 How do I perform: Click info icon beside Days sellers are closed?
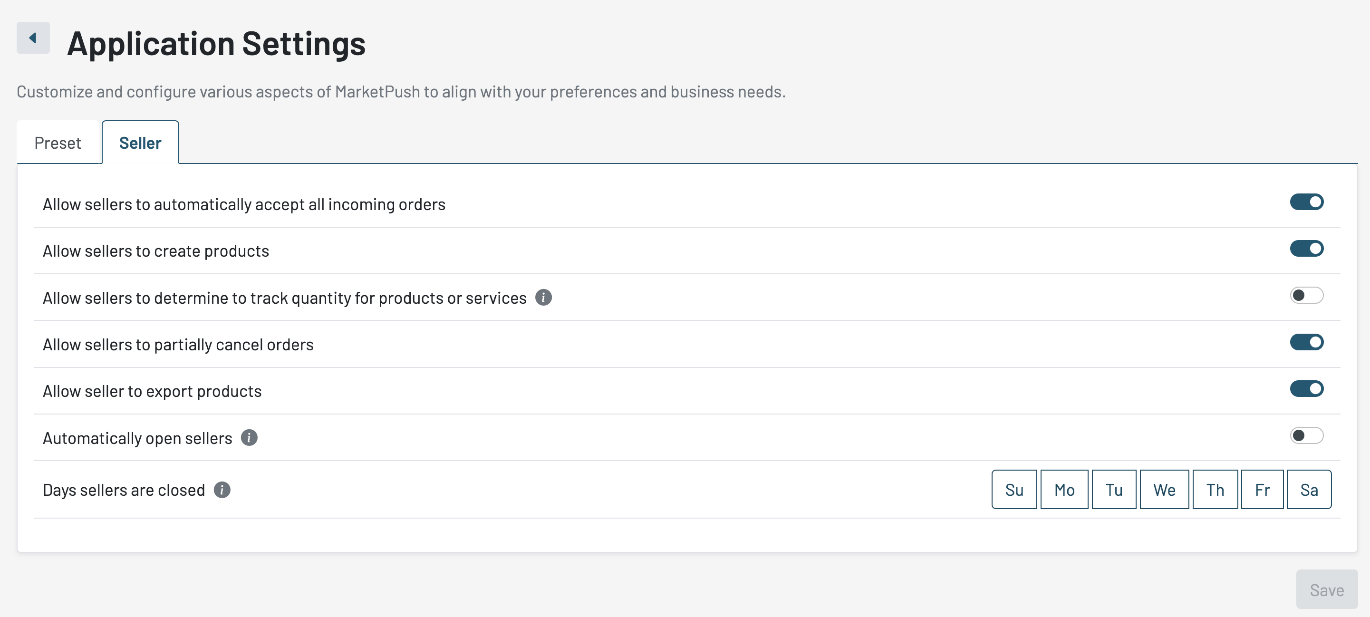pos(222,489)
